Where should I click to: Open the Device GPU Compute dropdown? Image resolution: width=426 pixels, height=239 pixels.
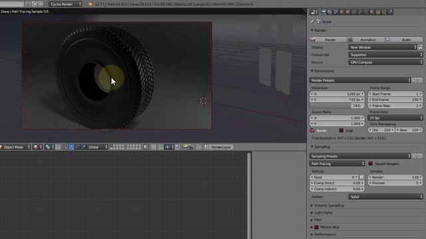pyautogui.click(x=385, y=62)
